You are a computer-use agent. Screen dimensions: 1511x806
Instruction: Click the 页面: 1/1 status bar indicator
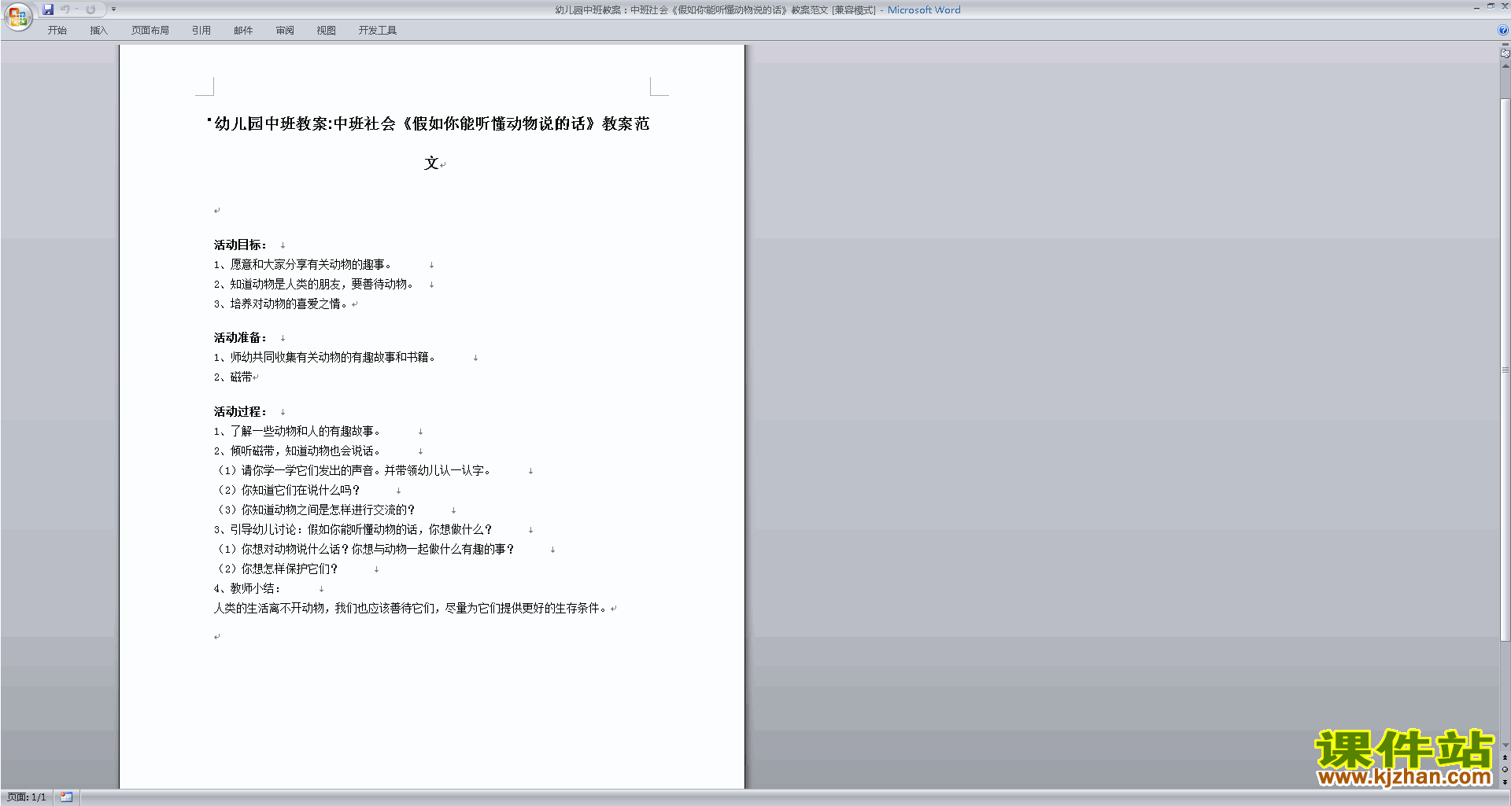click(27, 797)
